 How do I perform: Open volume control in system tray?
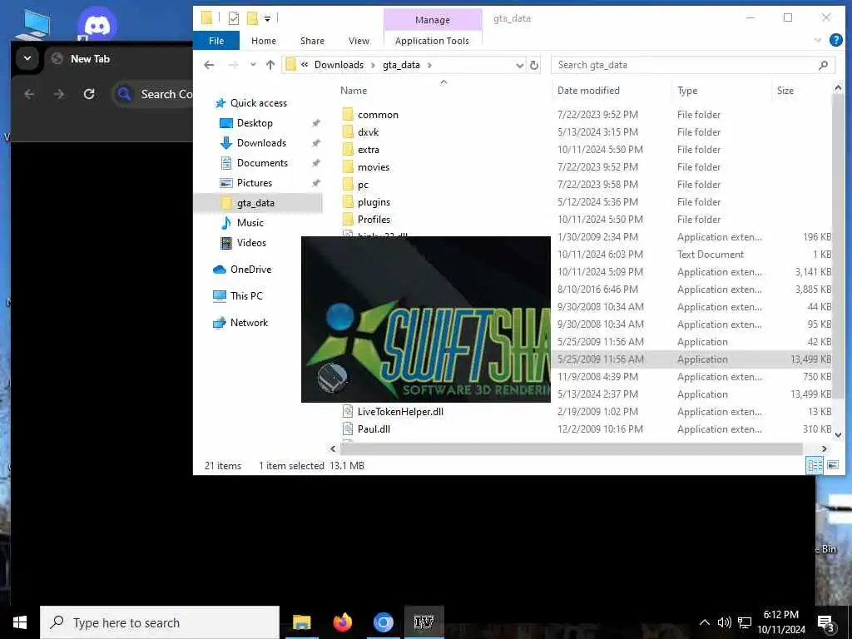click(x=725, y=622)
